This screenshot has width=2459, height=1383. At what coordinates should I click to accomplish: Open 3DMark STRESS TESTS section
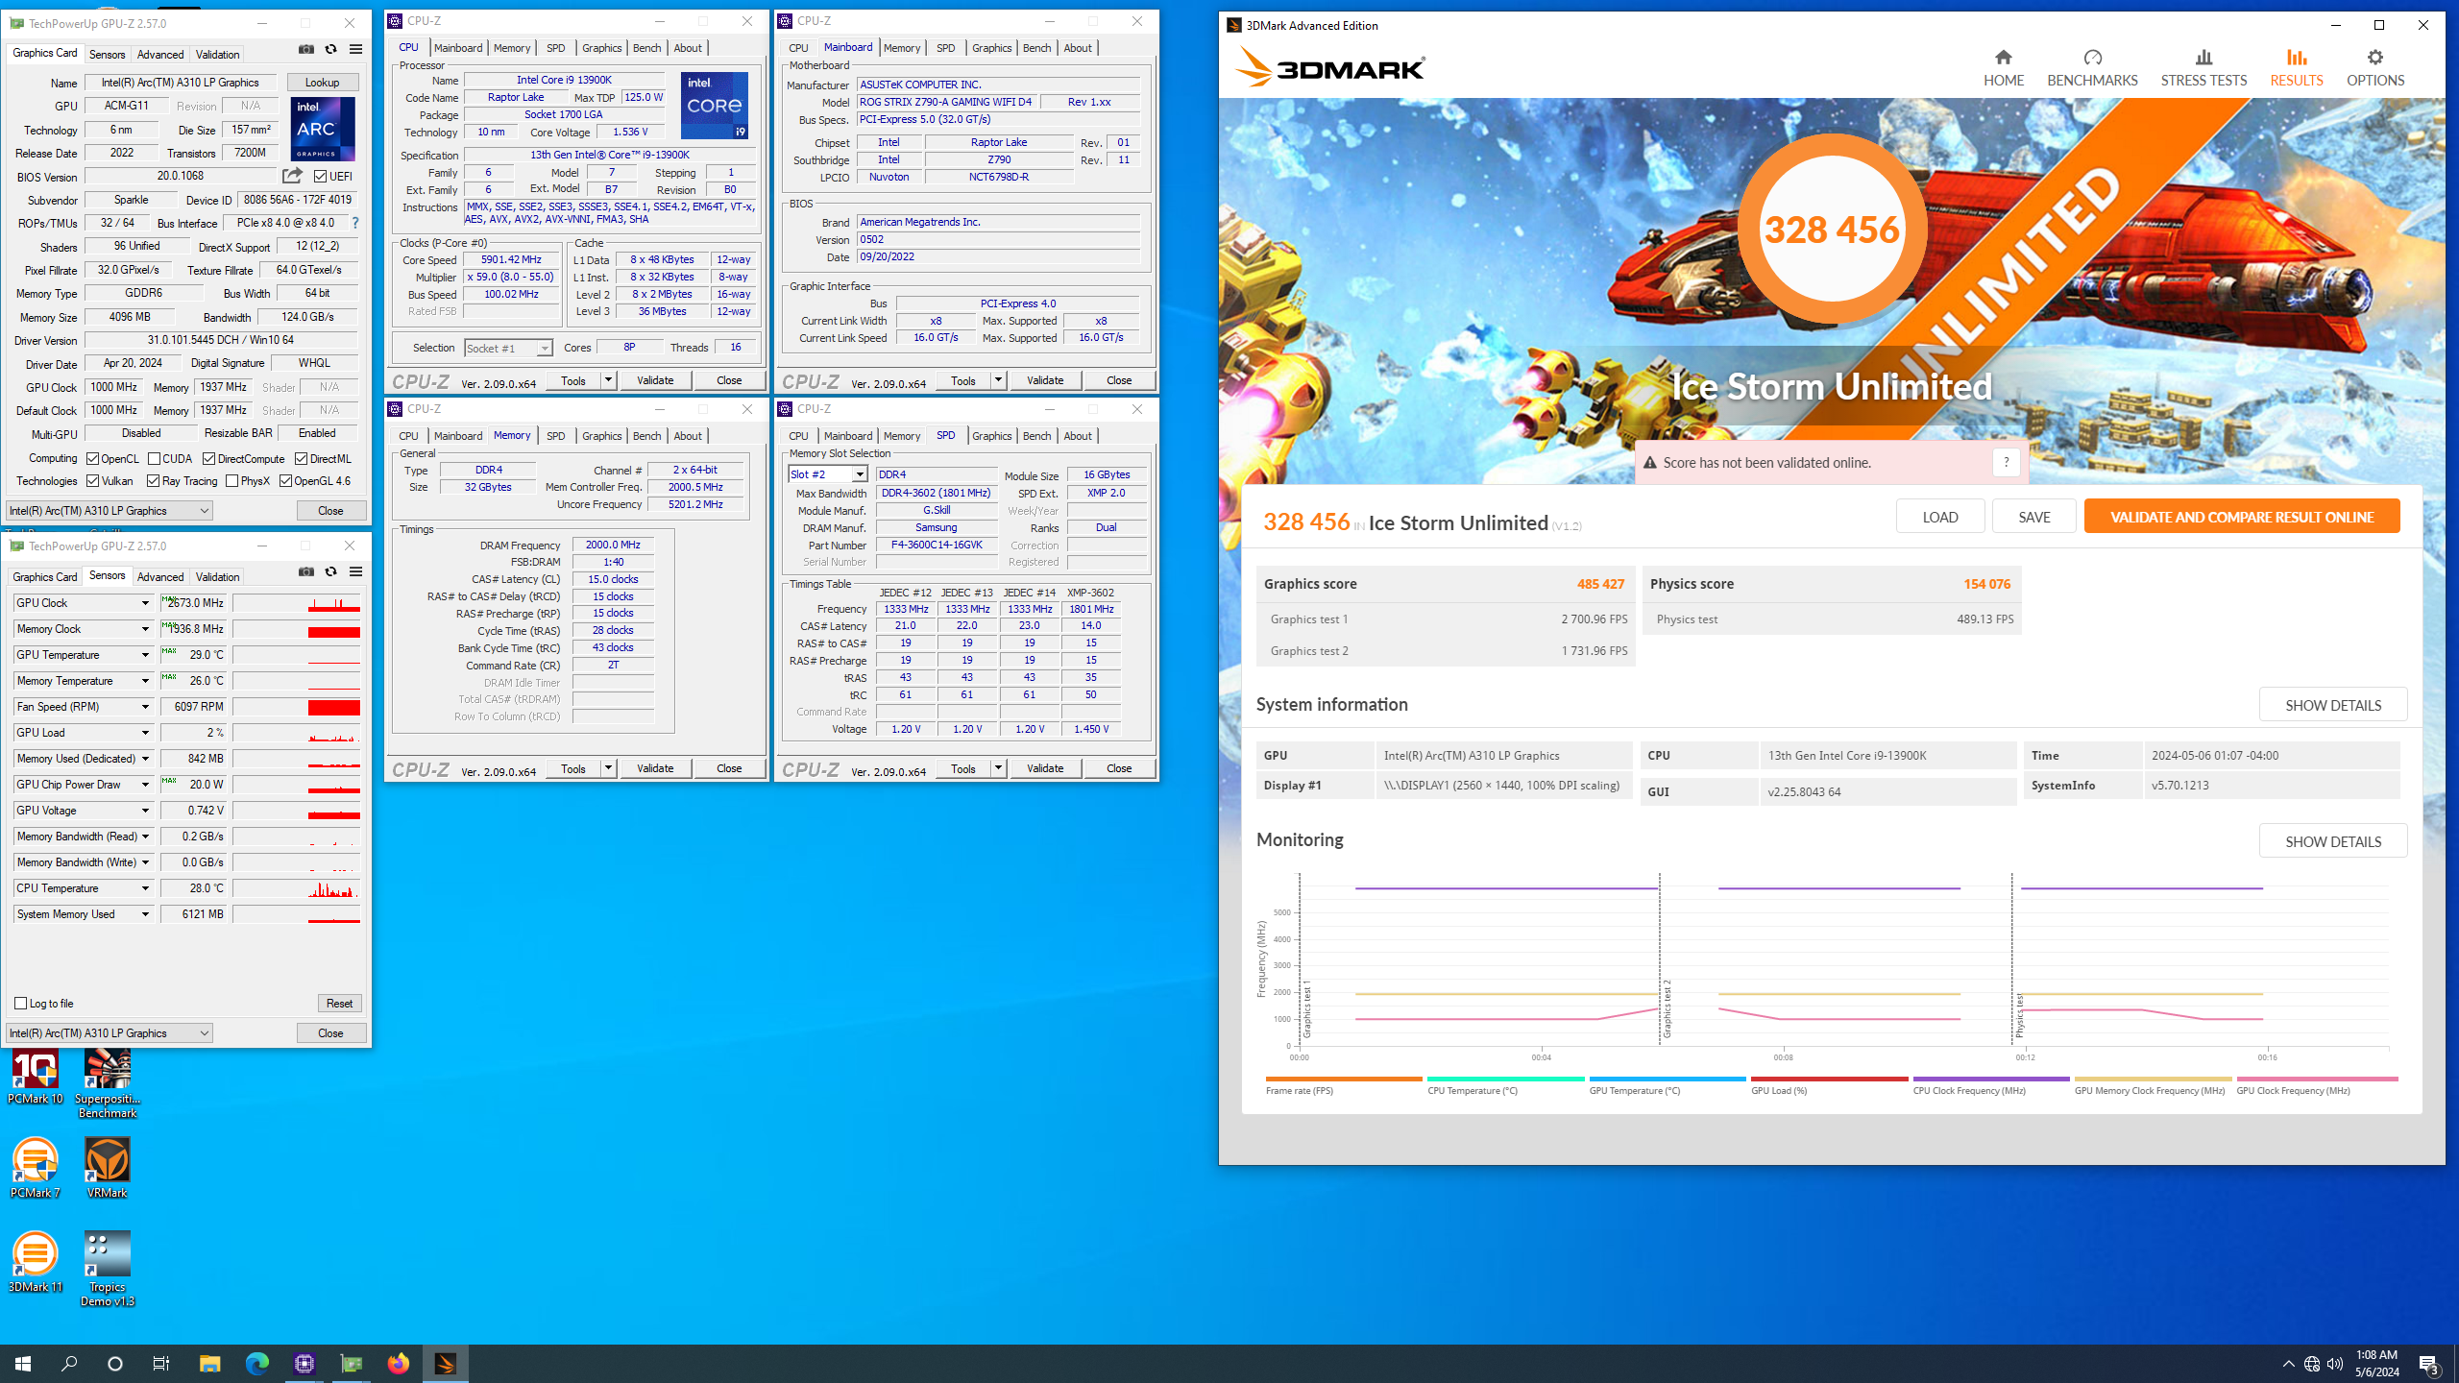pyautogui.click(x=2203, y=68)
